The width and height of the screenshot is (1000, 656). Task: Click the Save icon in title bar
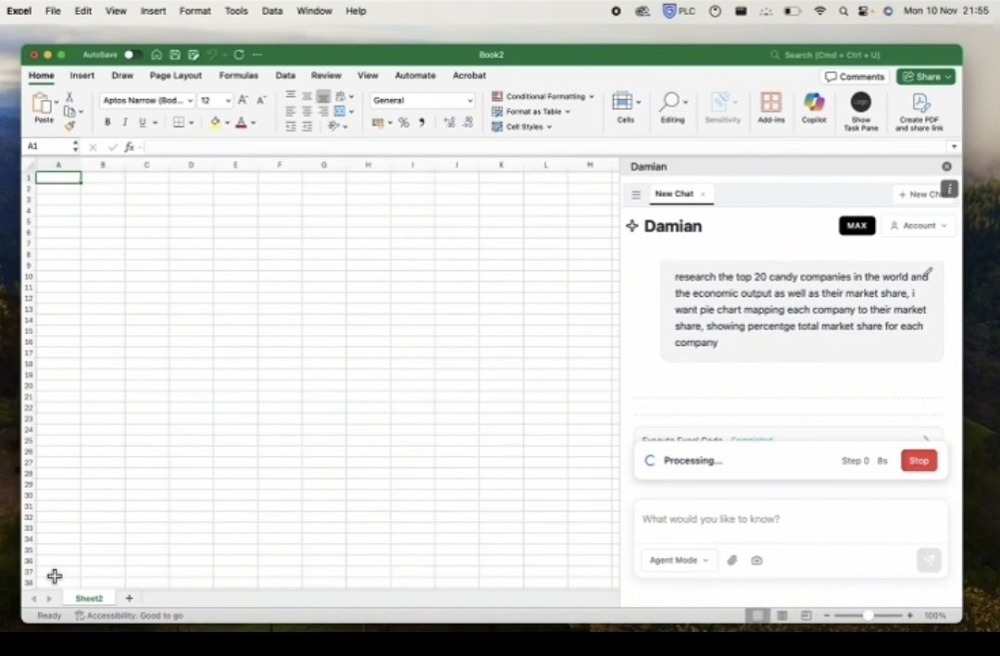point(175,55)
